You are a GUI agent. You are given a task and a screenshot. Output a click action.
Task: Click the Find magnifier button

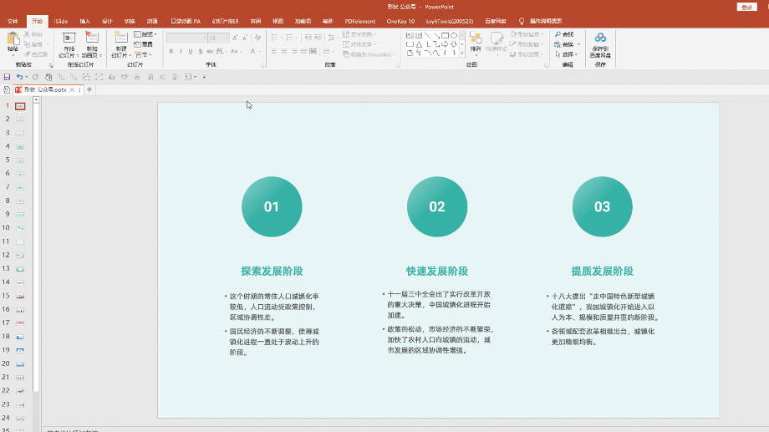564,34
